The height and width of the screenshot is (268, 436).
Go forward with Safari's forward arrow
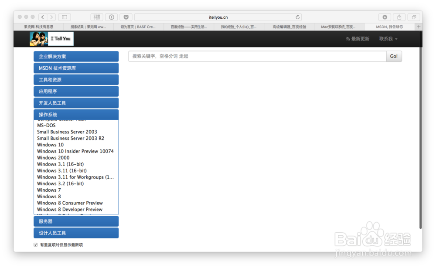coord(51,17)
